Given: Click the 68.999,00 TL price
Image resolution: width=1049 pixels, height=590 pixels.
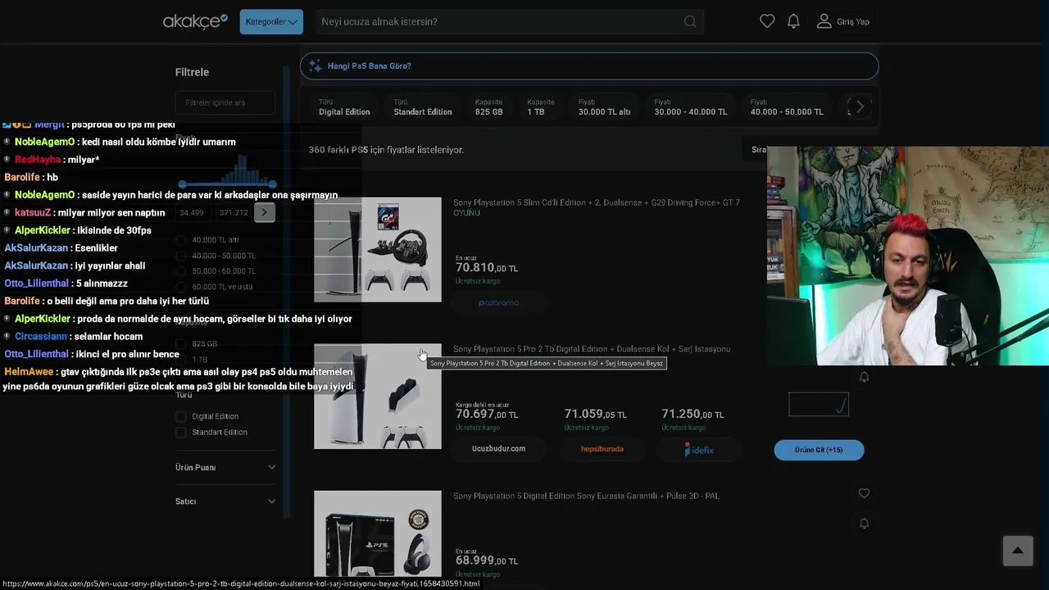Looking at the screenshot, I should (x=487, y=560).
